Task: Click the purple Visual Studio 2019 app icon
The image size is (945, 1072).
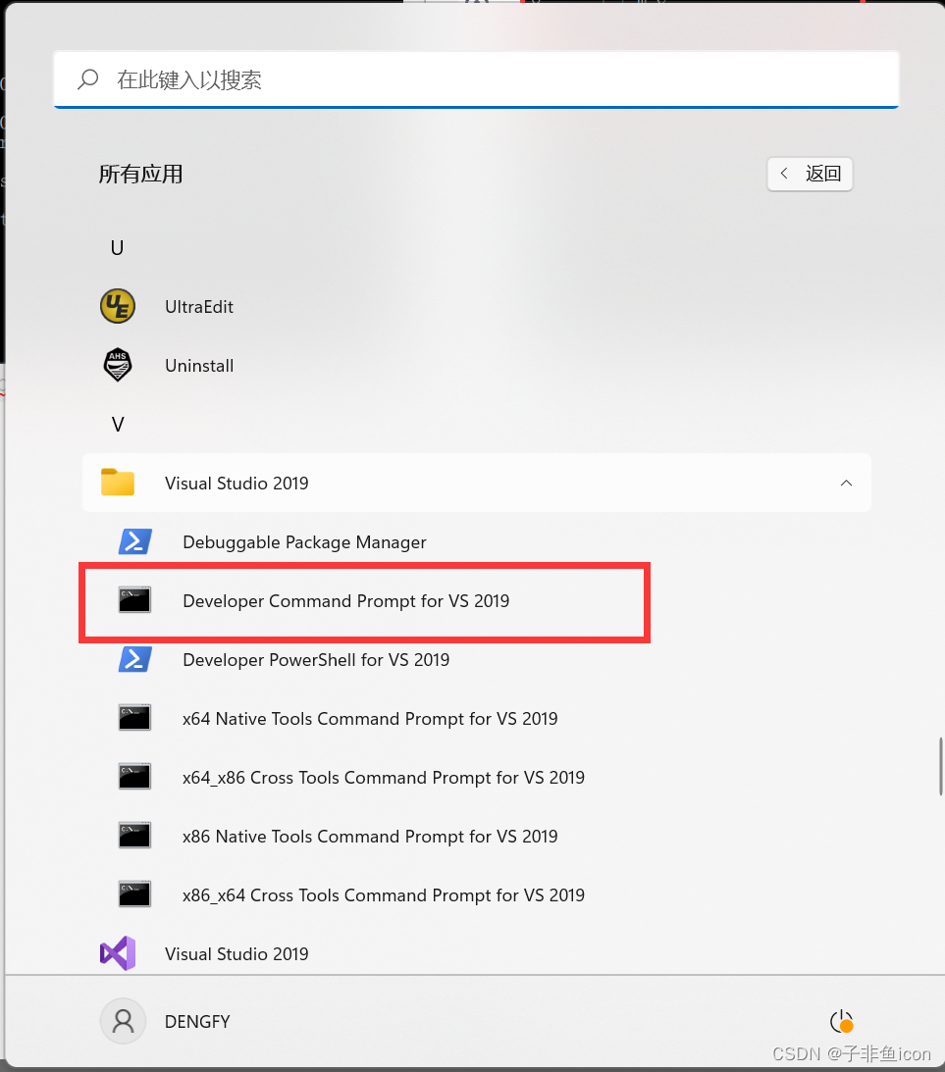Action: click(x=118, y=953)
